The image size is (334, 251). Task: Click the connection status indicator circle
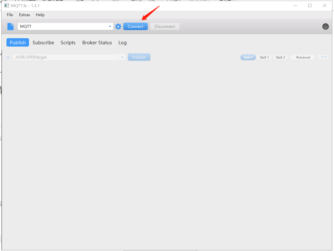325,27
